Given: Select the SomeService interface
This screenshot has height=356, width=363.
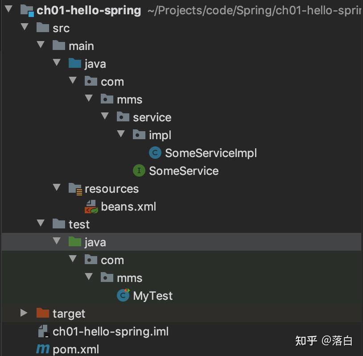Looking at the screenshot, I should tap(184, 170).
